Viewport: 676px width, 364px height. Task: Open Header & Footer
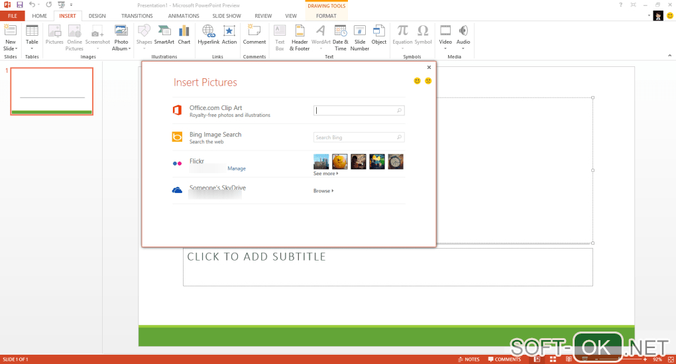point(300,38)
